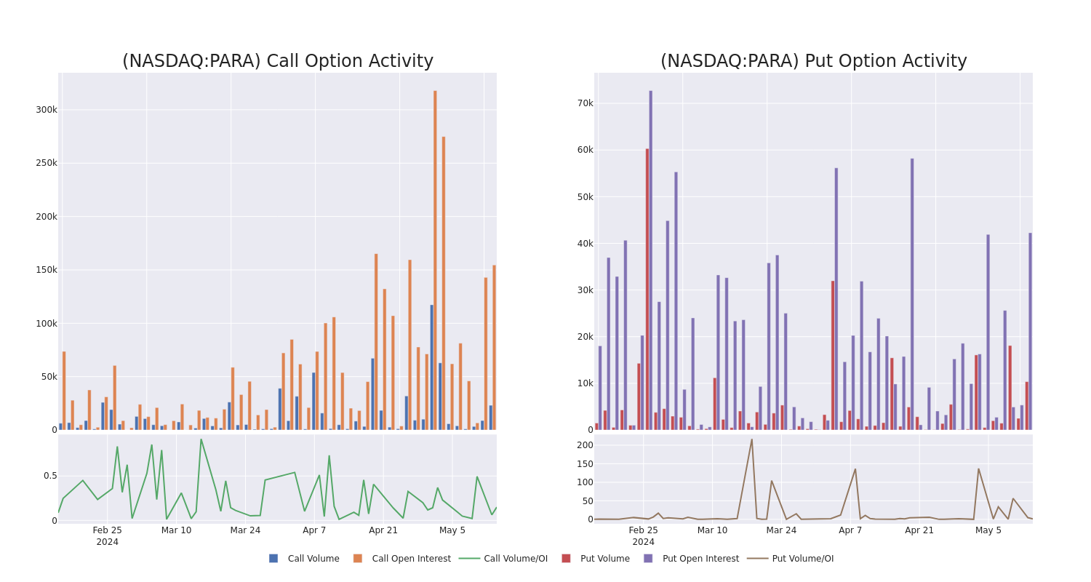Viewport: 1091px width, 582px height.
Task: Click the Put Open Interest legend swatch
Action: tap(648, 559)
